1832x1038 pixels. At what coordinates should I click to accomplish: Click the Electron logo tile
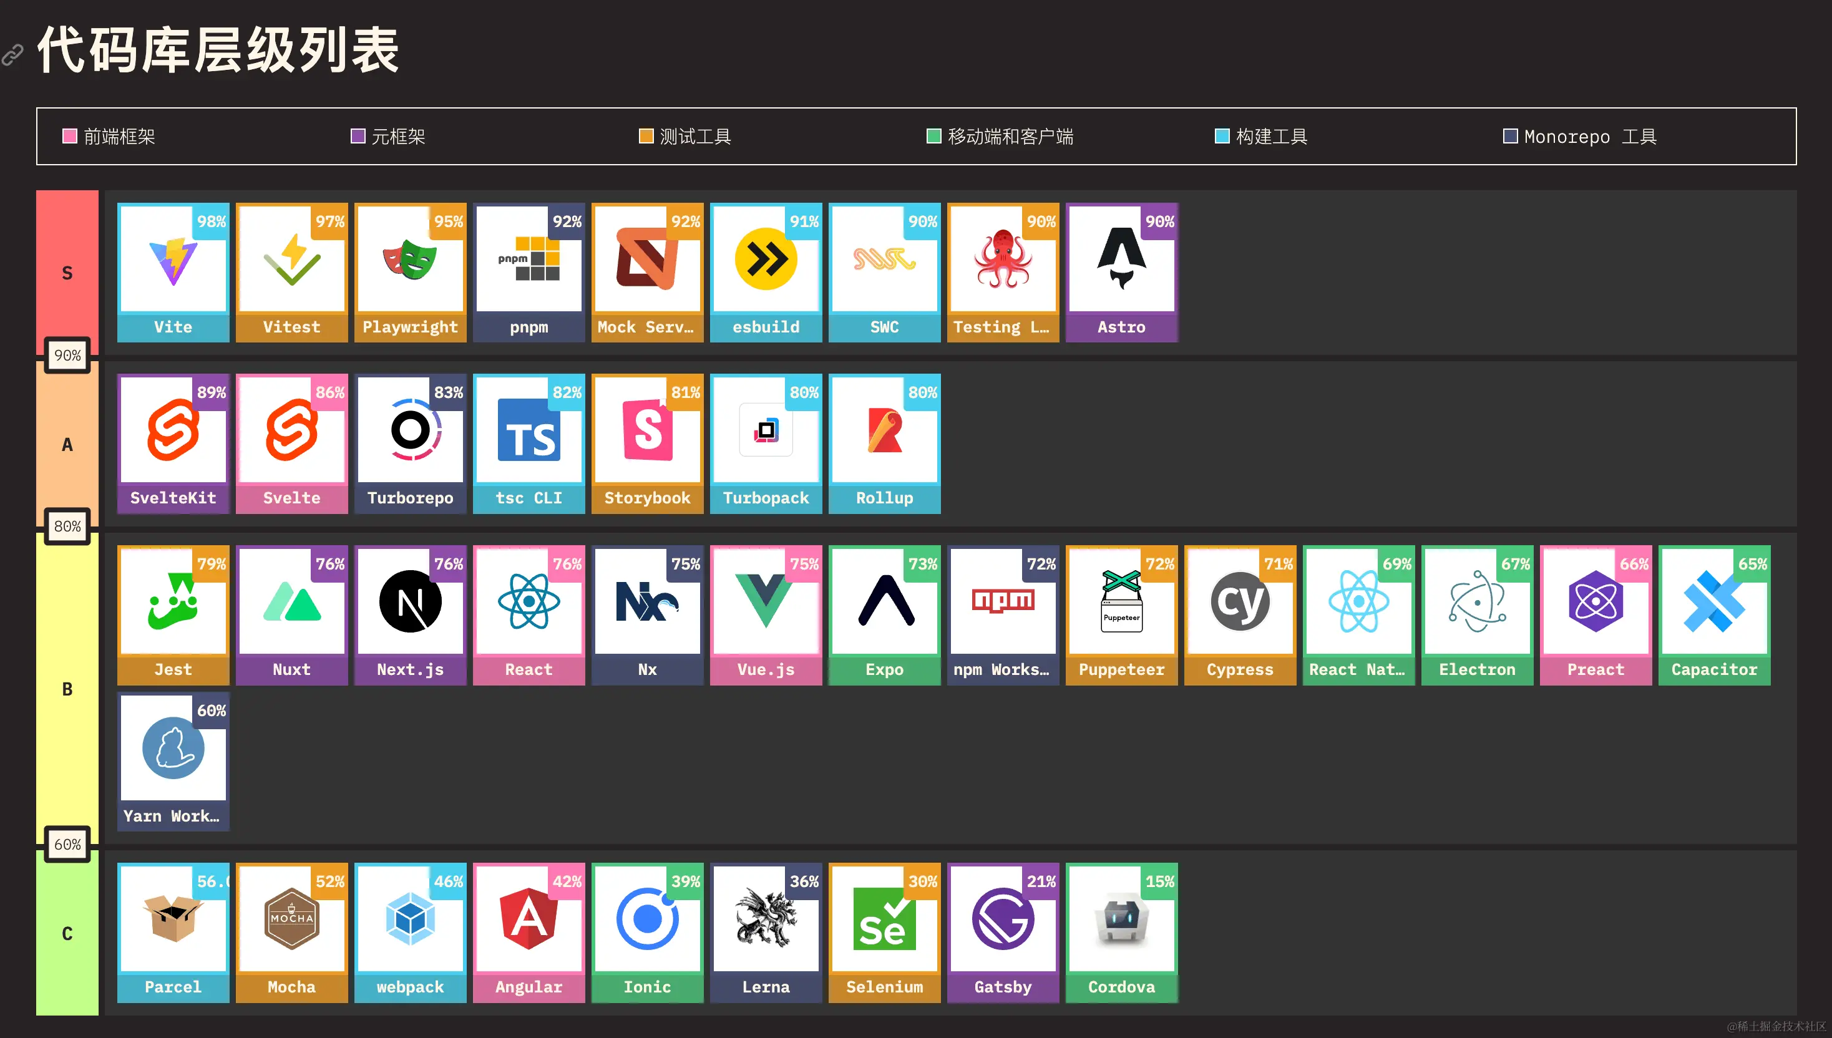pos(1477,603)
